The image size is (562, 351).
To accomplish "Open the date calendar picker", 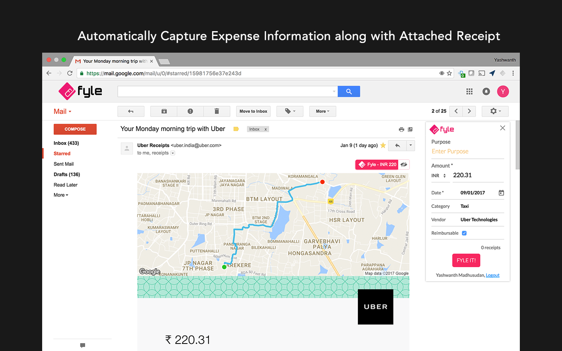I will tap(501, 193).
